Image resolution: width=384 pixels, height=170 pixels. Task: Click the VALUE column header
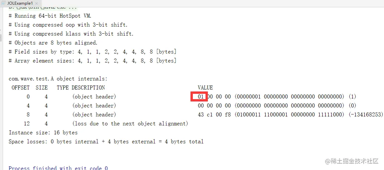click(x=205, y=88)
